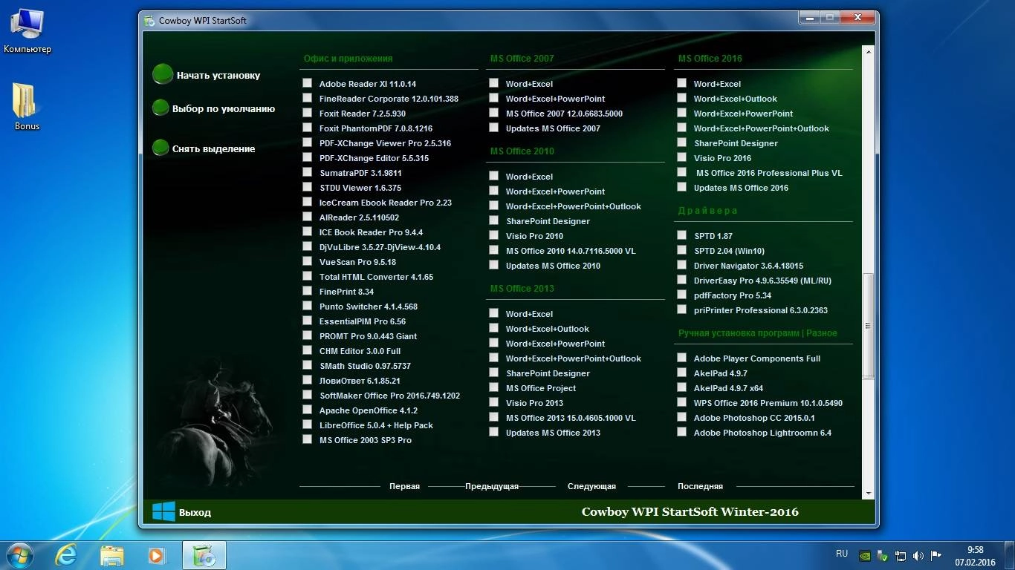Click the Cowboy WPI title bar icon

tap(149, 20)
